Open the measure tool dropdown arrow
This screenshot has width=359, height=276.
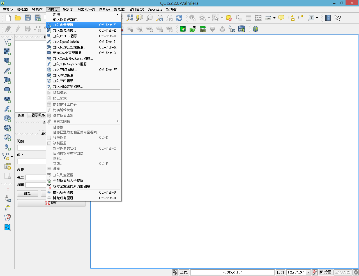tap(274, 18)
